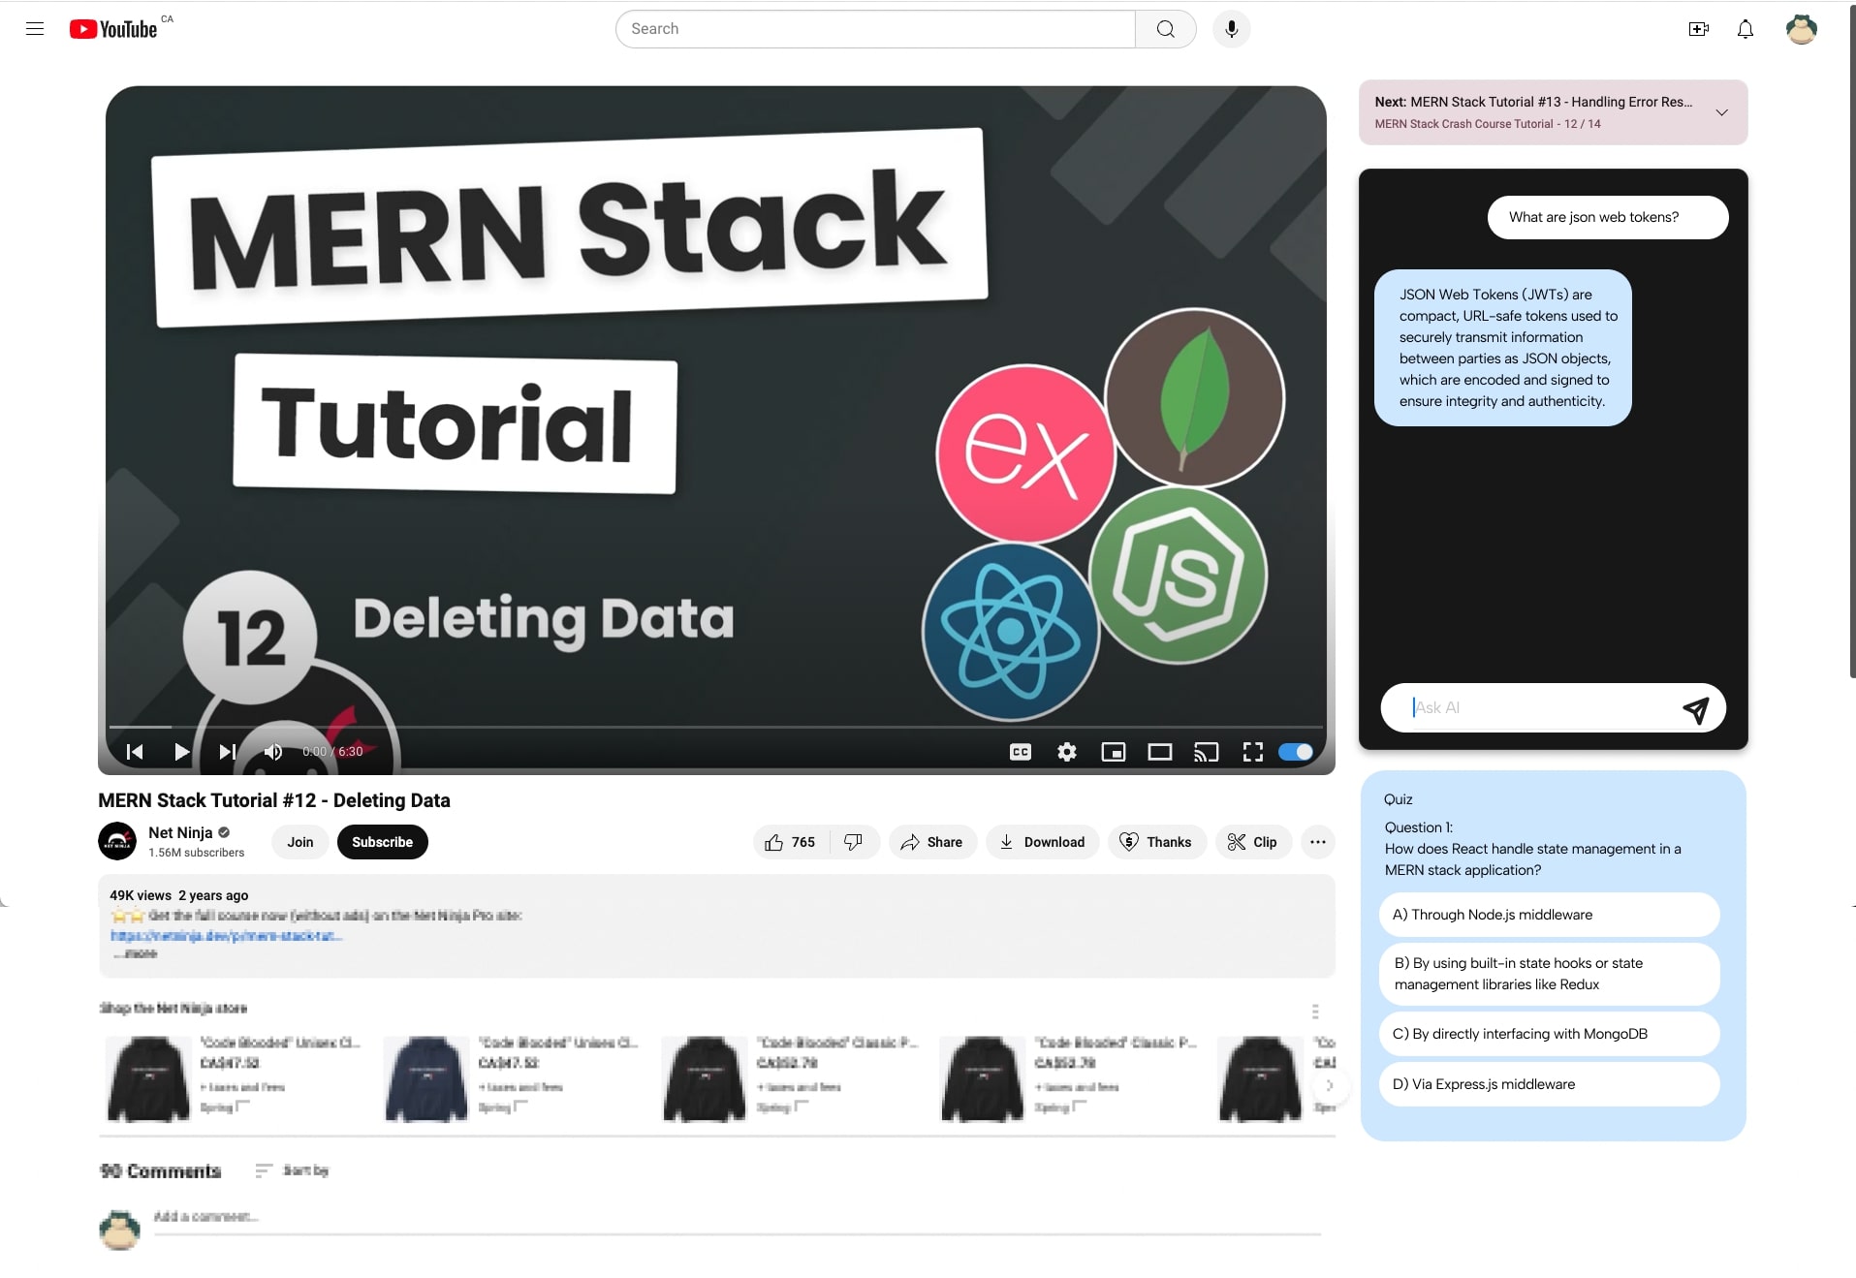The width and height of the screenshot is (1856, 1278).
Task: Cast the video to a TV
Action: point(1206,752)
